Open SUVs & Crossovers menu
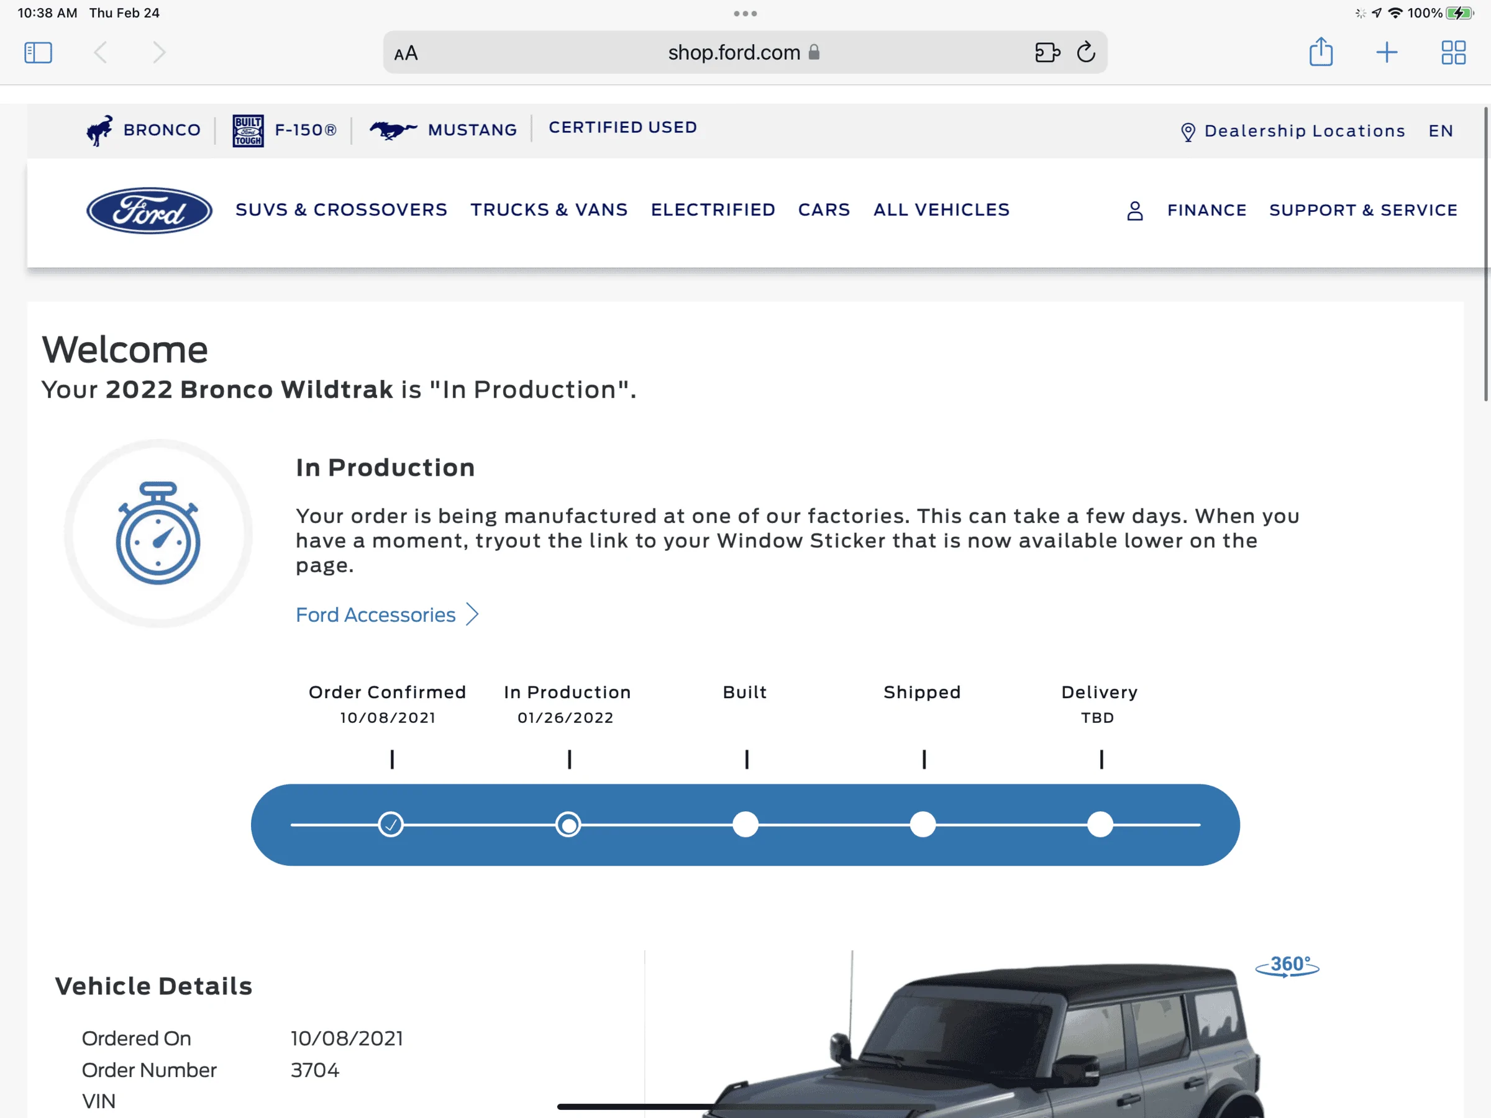The image size is (1491, 1118). [341, 209]
